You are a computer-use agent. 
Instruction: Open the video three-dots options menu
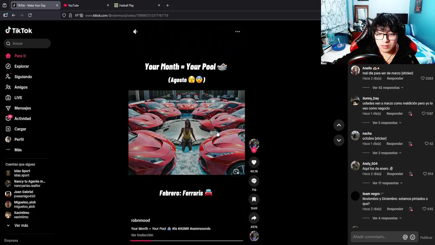point(238,32)
